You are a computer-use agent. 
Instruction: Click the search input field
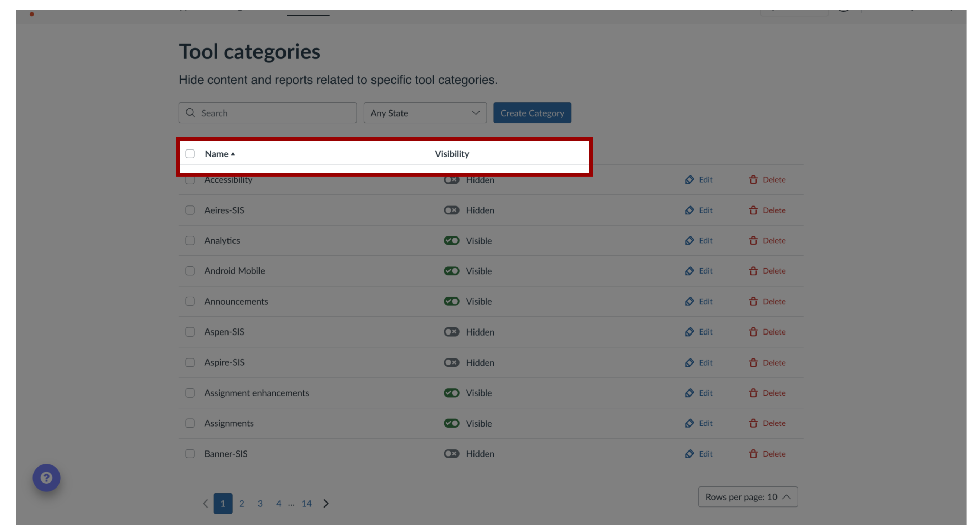tap(268, 112)
